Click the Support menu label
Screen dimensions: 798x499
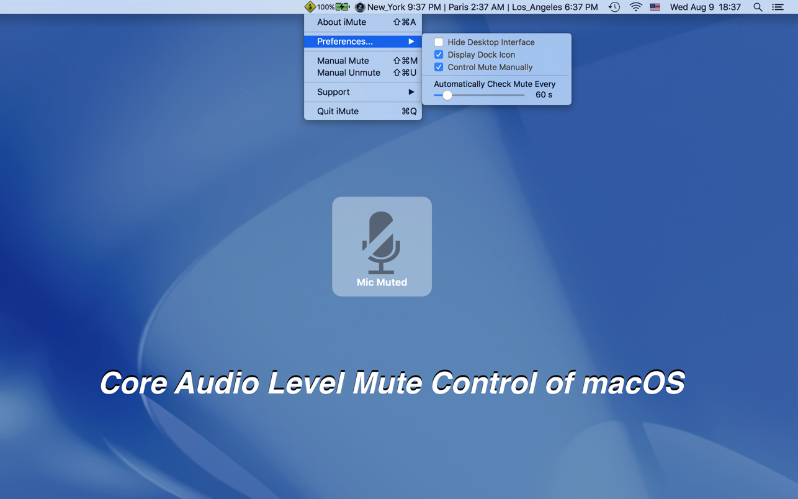coord(333,92)
